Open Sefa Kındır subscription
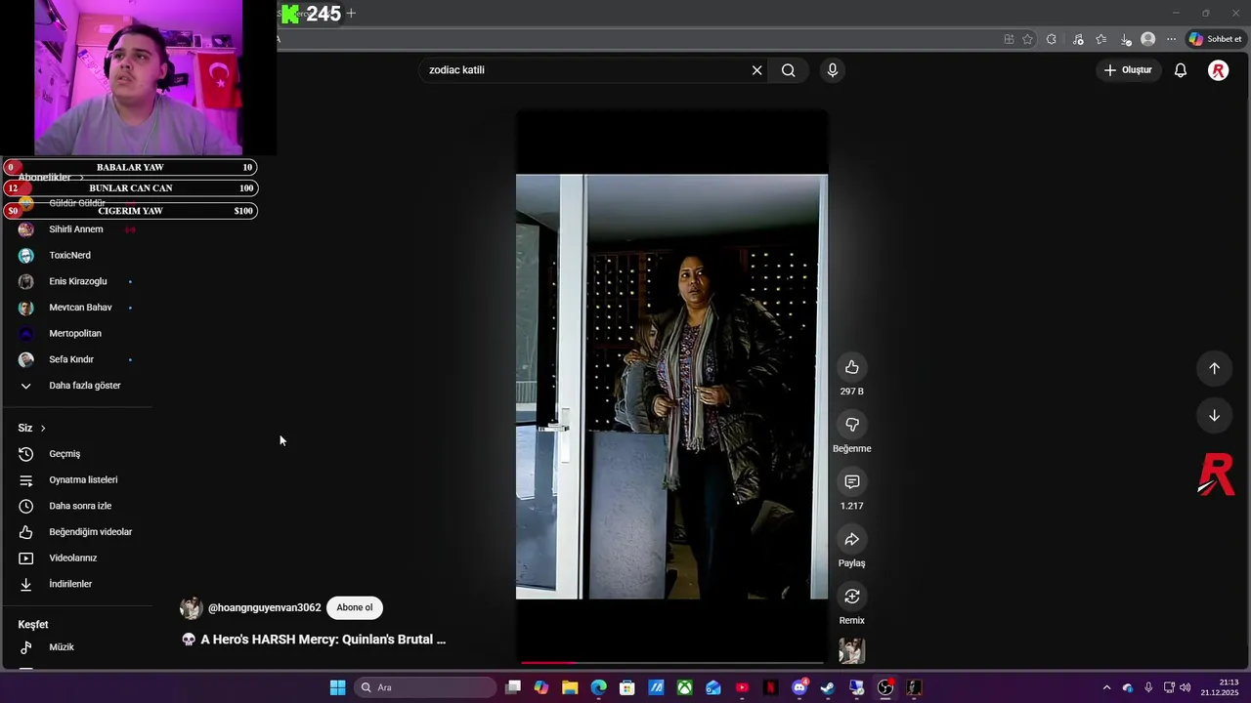The height and width of the screenshot is (703, 1251). click(71, 359)
